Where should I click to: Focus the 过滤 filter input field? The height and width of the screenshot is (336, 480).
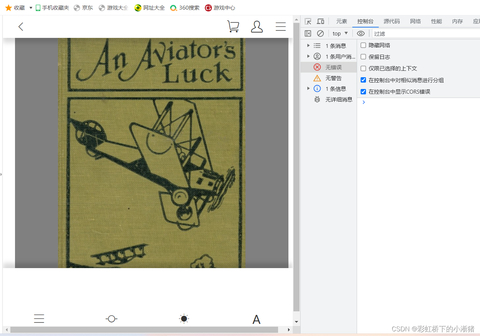click(x=426, y=34)
